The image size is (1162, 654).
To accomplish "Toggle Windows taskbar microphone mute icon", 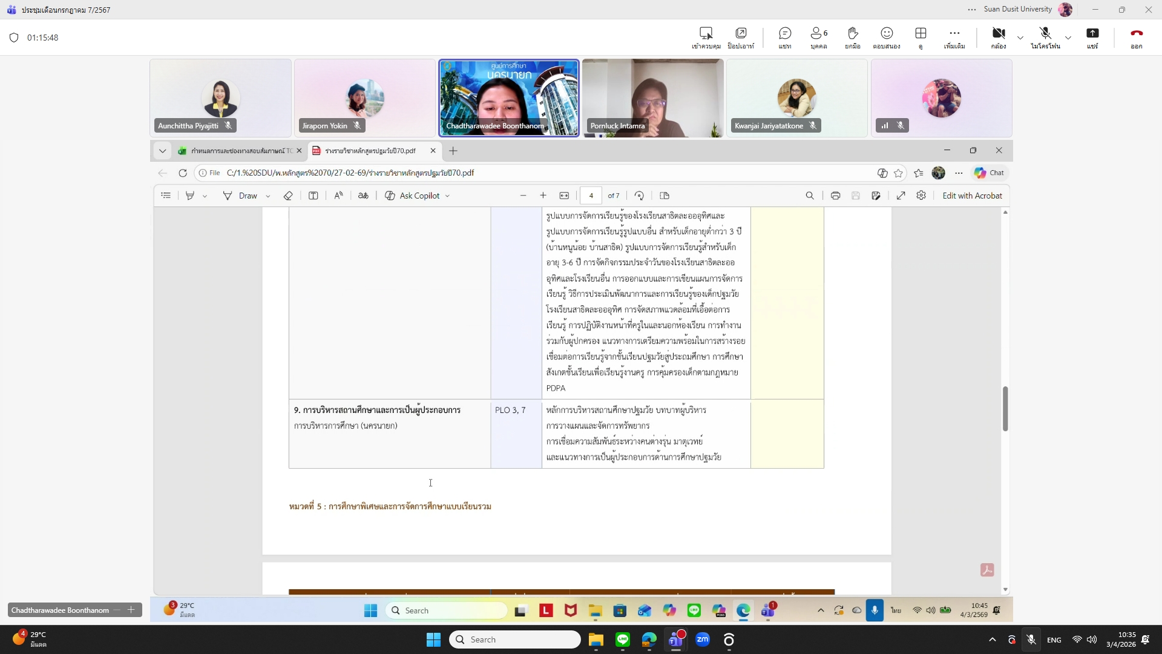I will coord(1031,639).
